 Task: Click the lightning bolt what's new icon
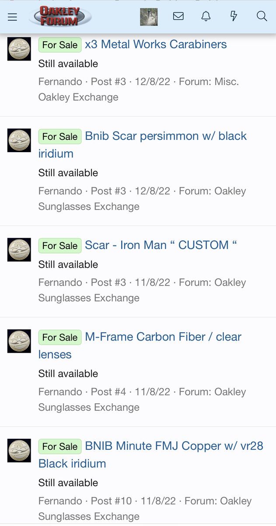(x=234, y=17)
